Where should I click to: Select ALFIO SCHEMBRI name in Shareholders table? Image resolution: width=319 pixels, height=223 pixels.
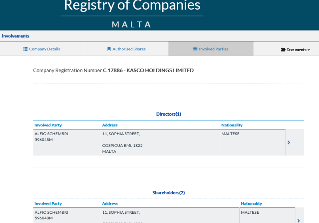51,212
